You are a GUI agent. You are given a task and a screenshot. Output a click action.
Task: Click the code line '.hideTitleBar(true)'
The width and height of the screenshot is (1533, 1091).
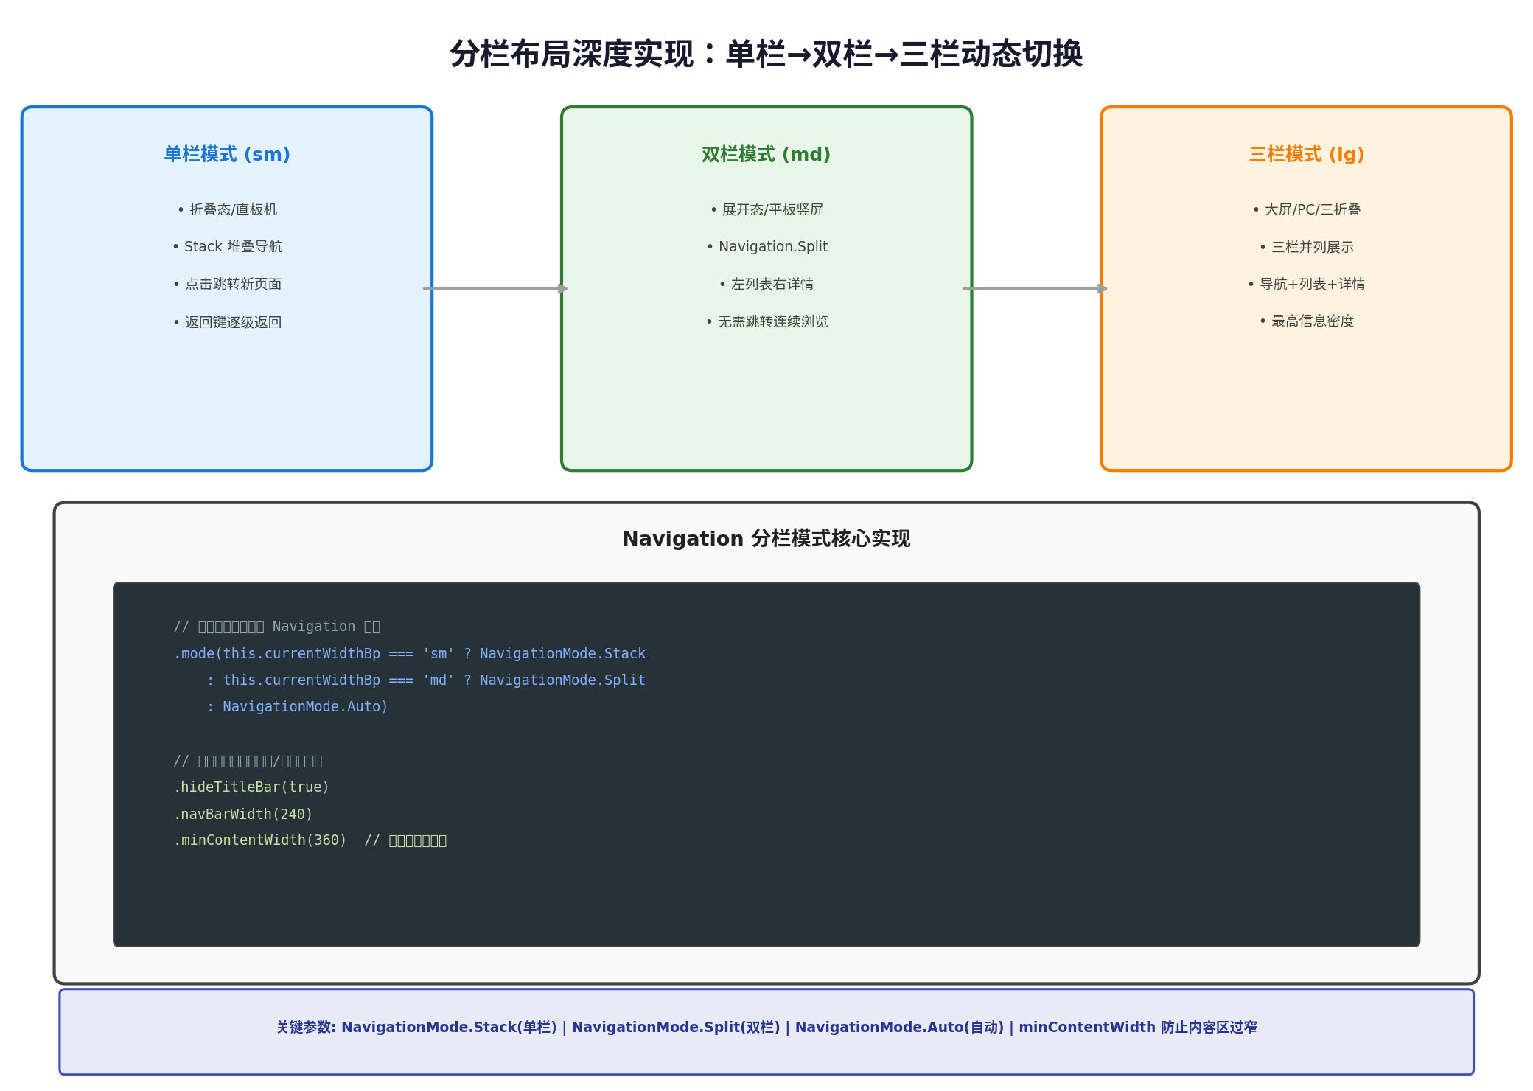[x=251, y=787]
